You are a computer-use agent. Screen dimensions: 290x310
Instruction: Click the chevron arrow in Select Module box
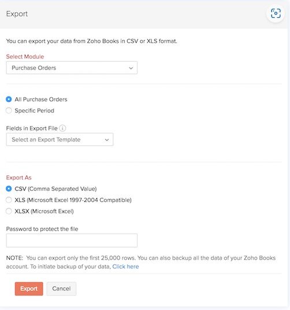(x=131, y=68)
